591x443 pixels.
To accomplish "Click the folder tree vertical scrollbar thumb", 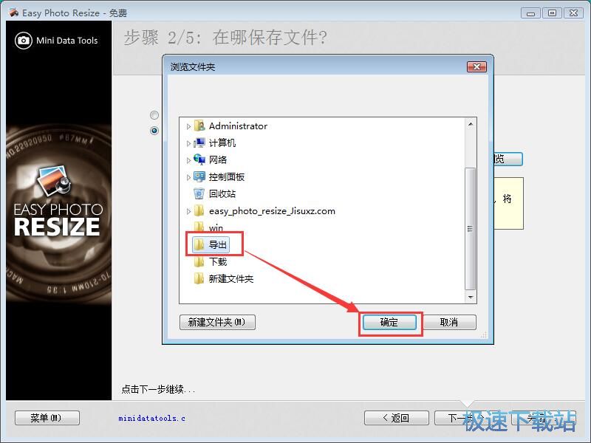I will click(471, 229).
